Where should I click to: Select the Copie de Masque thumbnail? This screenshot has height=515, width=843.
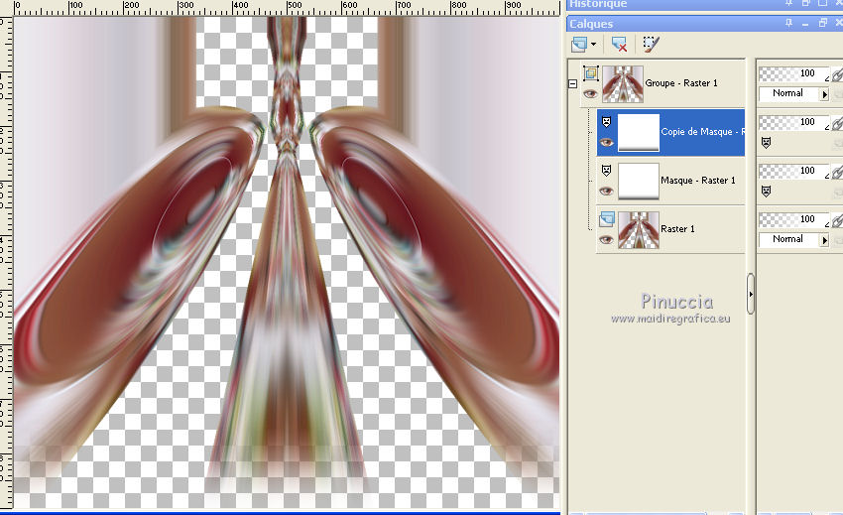point(639,132)
